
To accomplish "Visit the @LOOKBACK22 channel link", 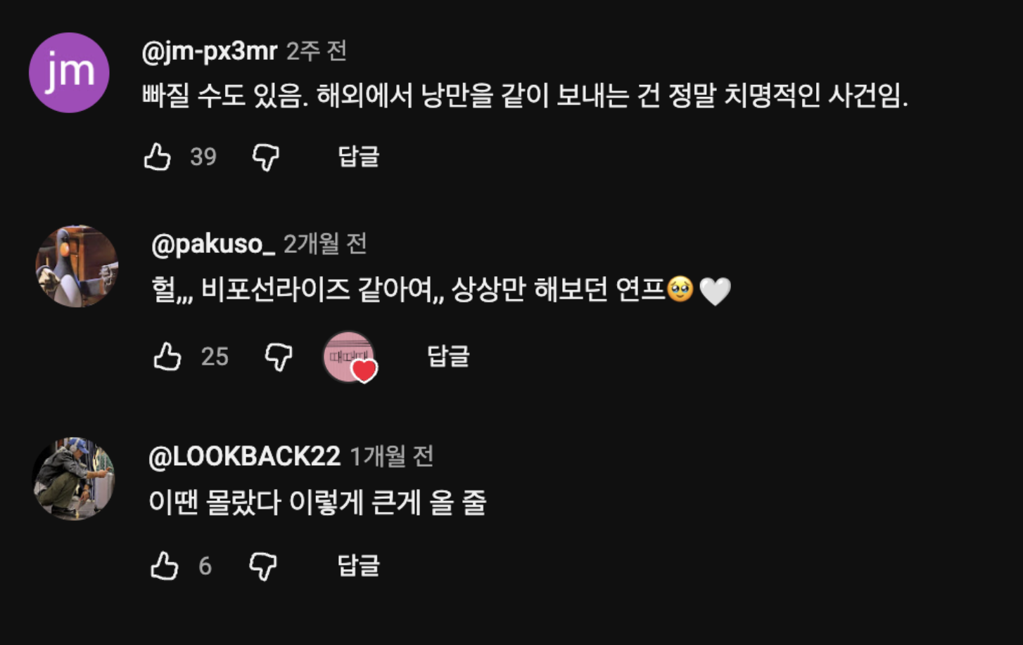I will [x=244, y=457].
